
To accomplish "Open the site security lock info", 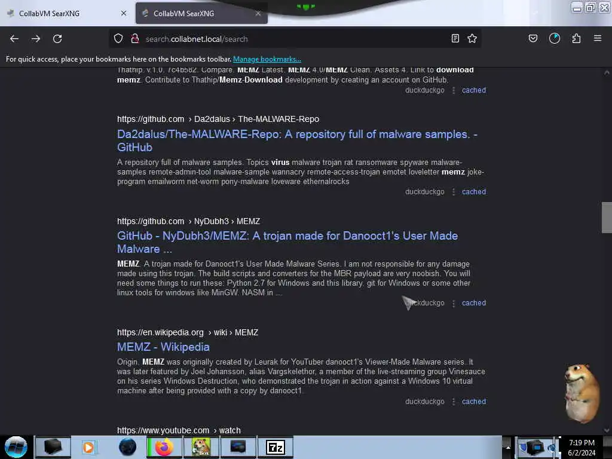I will [135, 39].
